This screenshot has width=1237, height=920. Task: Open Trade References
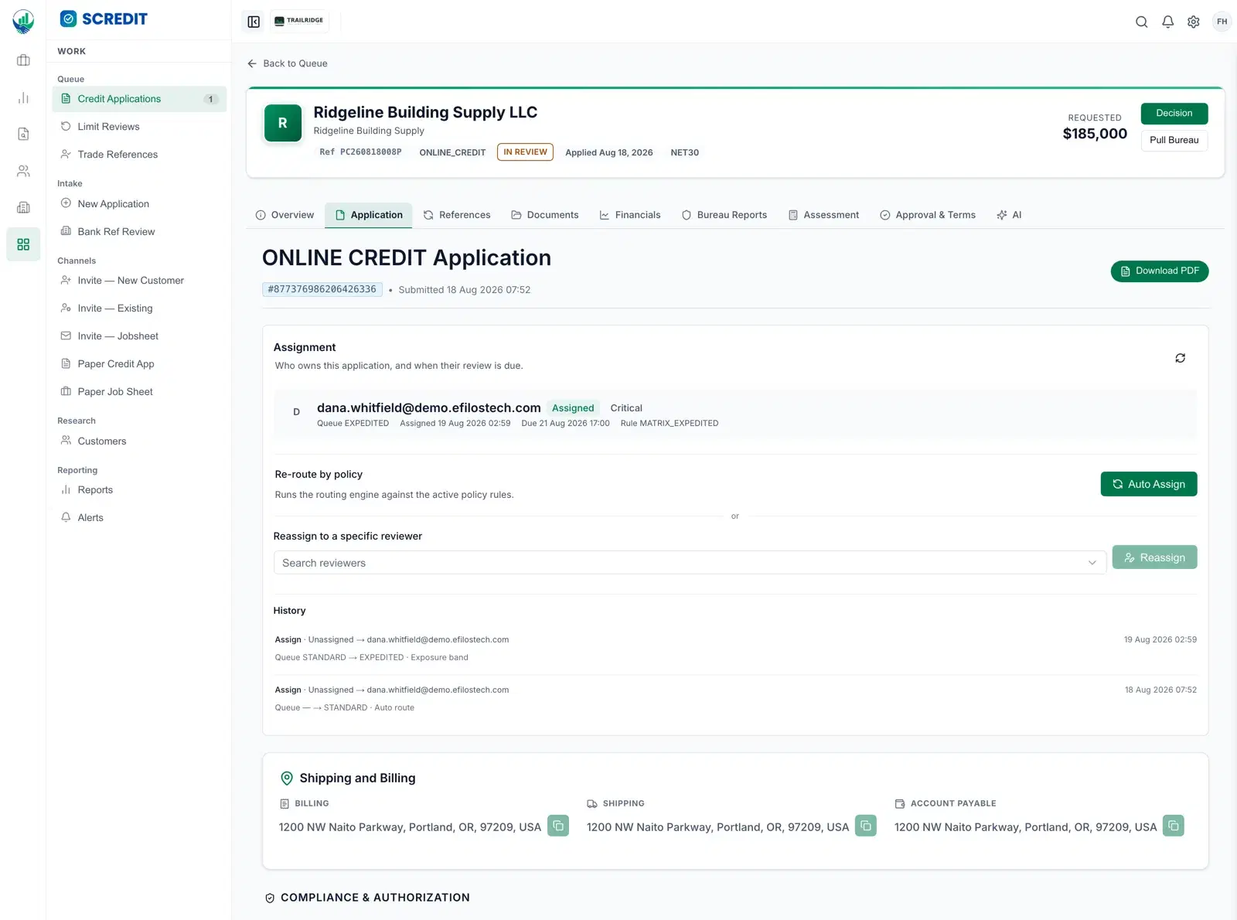139,155
